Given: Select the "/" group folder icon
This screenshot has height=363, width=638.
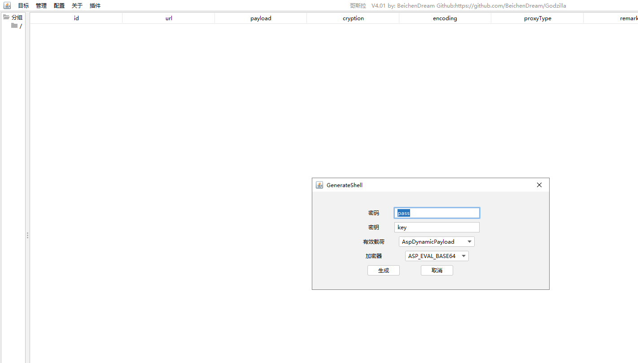Looking at the screenshot, I should click(x=14, y=26).
